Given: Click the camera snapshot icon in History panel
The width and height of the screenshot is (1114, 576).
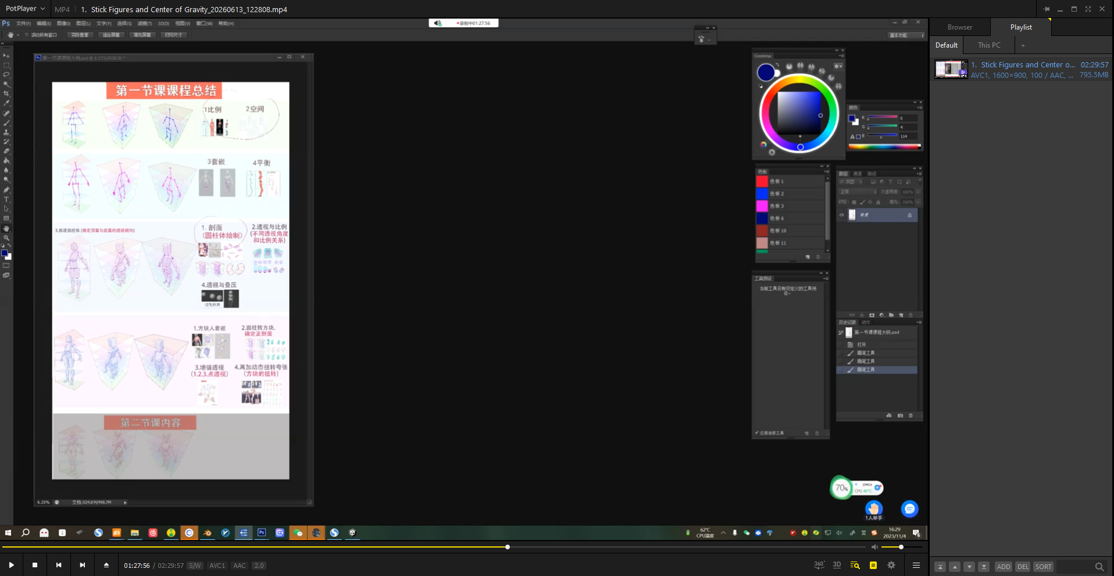Looking at the screenshot, I should 900,416.
